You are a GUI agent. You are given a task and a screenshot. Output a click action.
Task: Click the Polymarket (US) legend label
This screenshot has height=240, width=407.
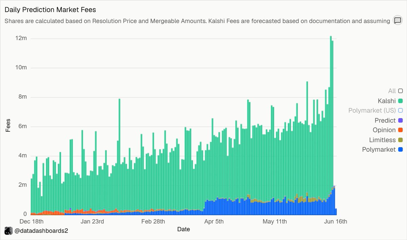click(x=372, y=110)
